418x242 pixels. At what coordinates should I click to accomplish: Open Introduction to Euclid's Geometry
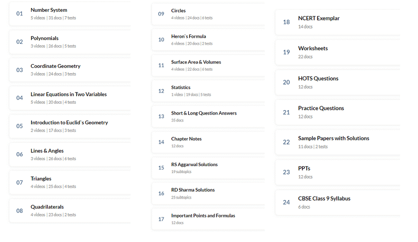pos(69,123)
